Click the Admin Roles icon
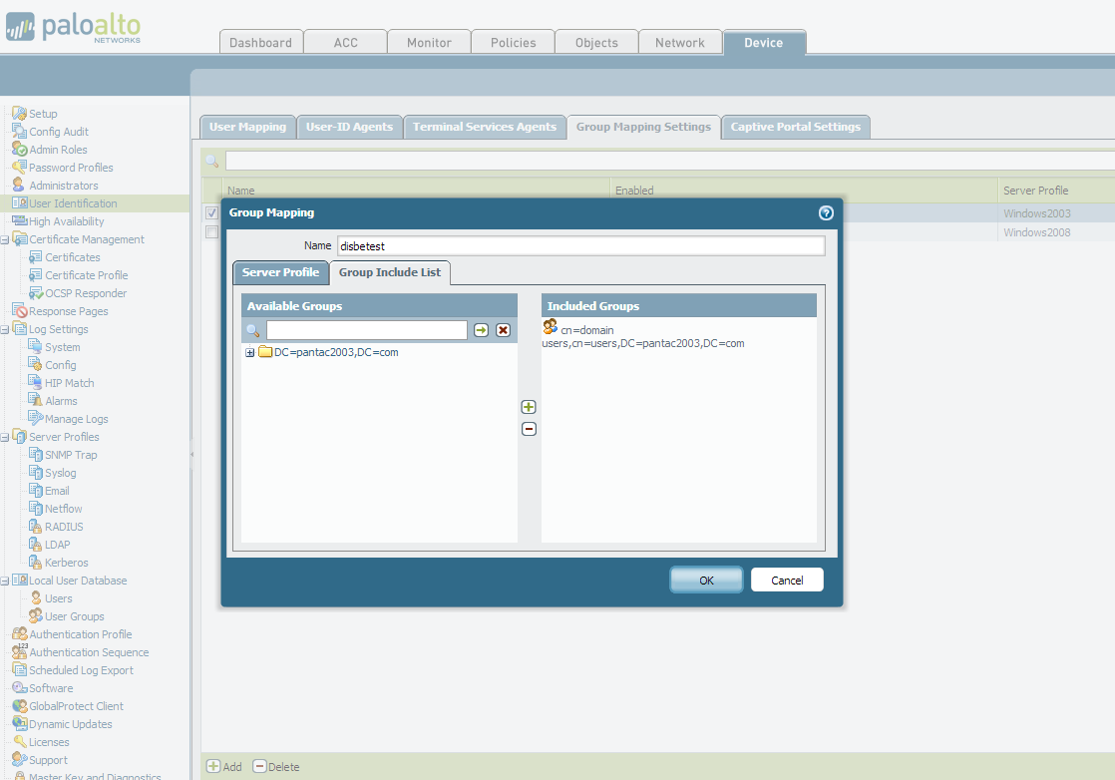 [19, 149]
